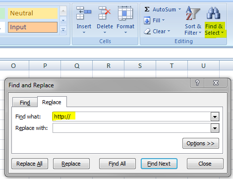Click the AutoSum sigma icon
The height and width of the screenshot is (179, 233).
[x=147, y=9]
